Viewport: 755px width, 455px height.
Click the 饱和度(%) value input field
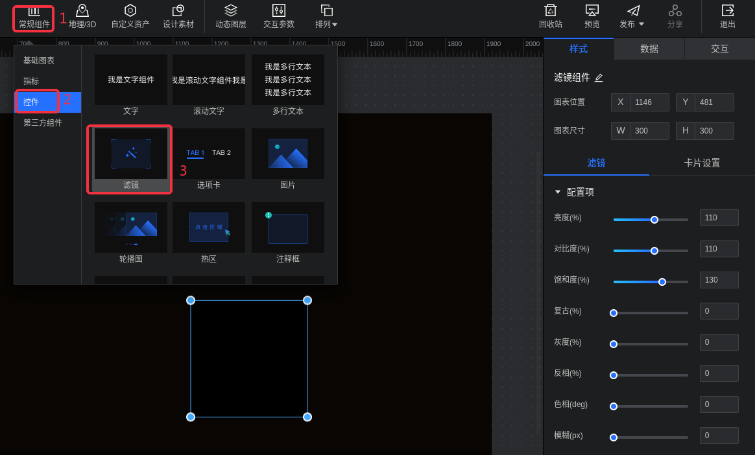[x=719, y=280]
